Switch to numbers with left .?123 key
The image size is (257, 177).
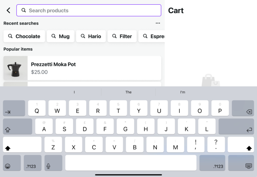[x=32, y=166]
